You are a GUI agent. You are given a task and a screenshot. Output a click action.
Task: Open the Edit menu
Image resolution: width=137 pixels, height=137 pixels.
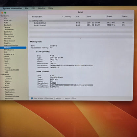pyautogui.click(x=33, y=8)
